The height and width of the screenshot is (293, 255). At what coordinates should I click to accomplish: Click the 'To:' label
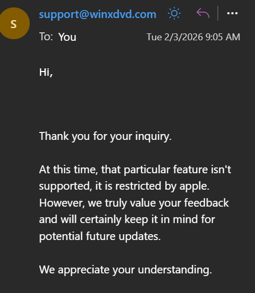point(46,37)
